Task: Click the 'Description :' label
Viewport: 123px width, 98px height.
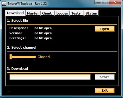Action: pyautogui.click(x=19, y=28)
